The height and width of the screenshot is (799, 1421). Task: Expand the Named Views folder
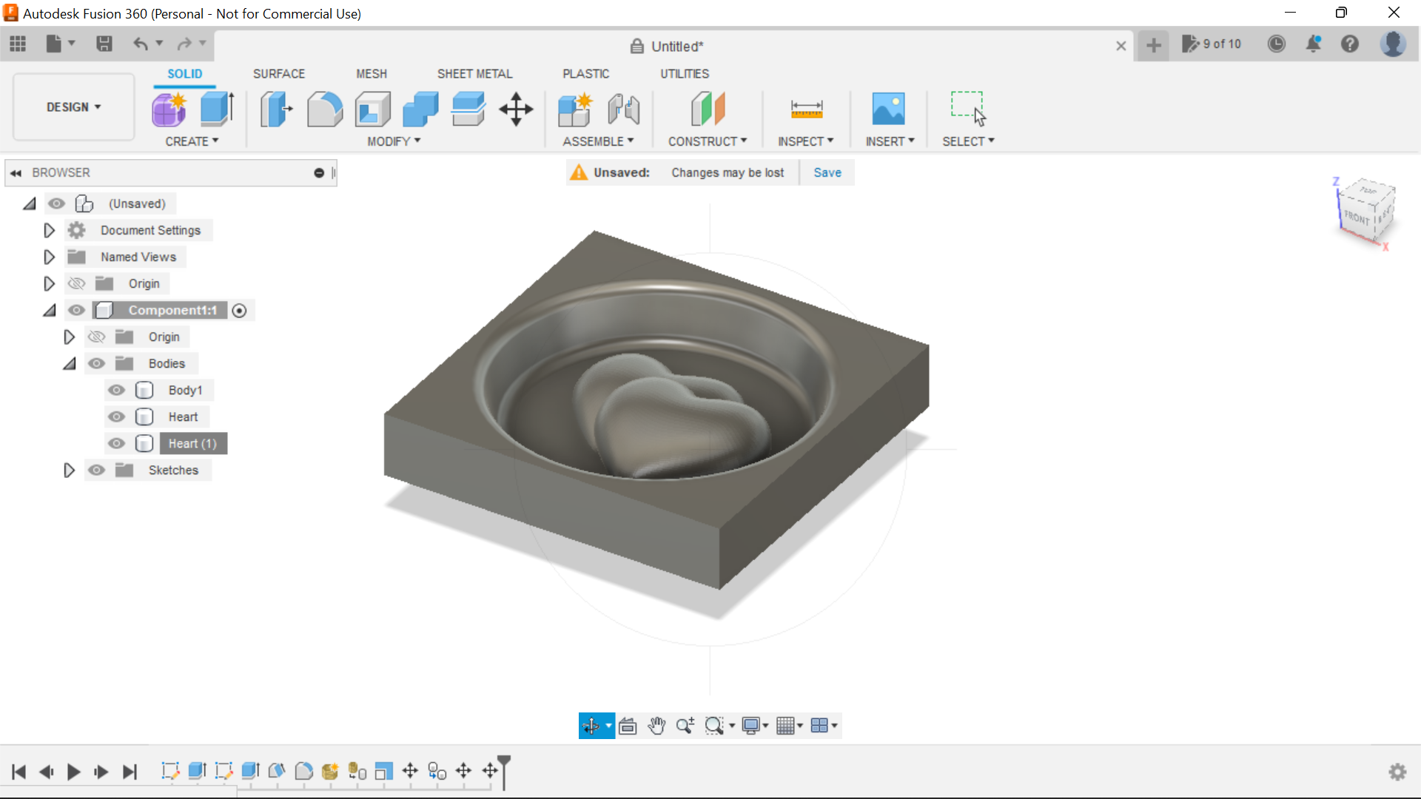(48, 257)
